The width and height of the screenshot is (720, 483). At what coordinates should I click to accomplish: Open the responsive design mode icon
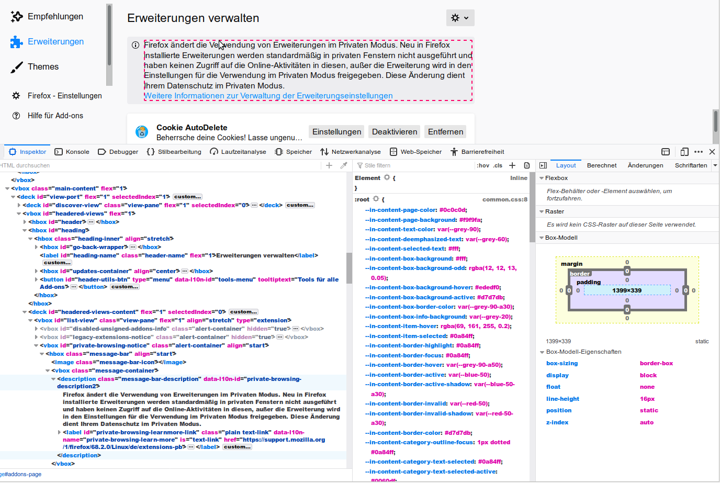point(684,152)
